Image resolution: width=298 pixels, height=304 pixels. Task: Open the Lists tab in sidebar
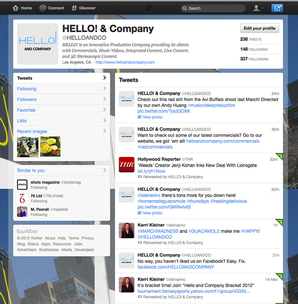point(22,121)
